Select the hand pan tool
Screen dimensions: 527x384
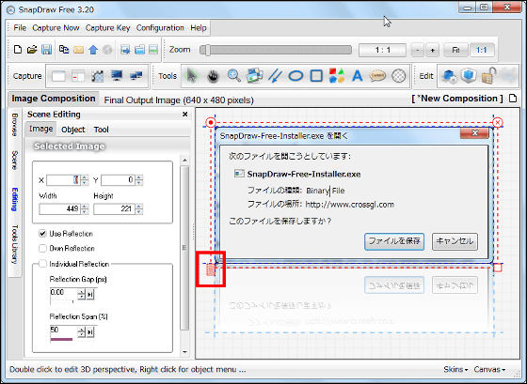click(x=213, y=76)
